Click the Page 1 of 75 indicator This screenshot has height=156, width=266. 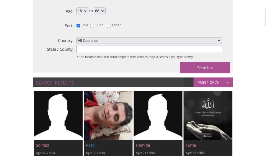(x=208, y=83)
